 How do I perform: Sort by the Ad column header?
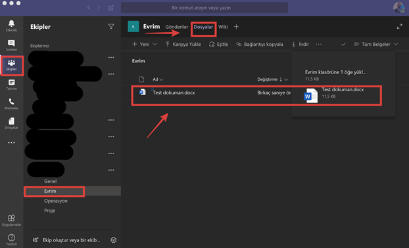(158, 79)
